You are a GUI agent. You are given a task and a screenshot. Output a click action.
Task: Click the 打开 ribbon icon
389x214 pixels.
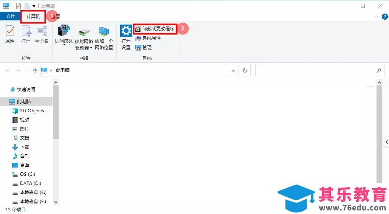pos(26,31)
